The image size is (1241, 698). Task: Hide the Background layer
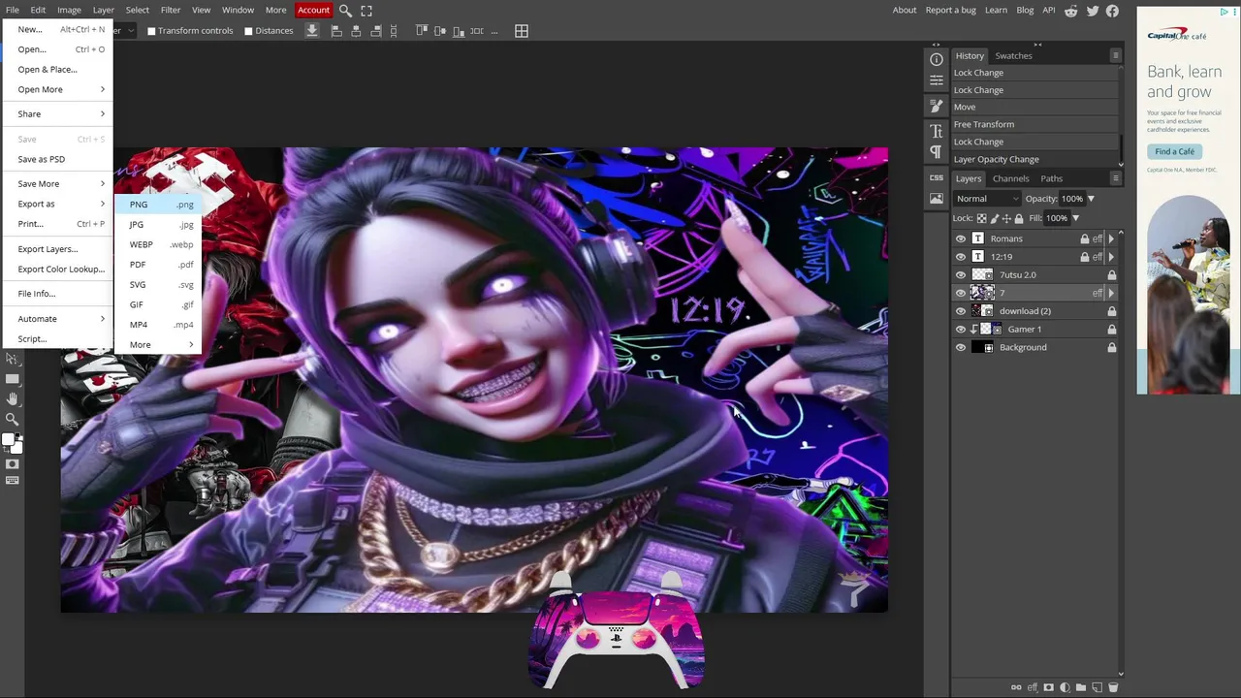point(961,347)
